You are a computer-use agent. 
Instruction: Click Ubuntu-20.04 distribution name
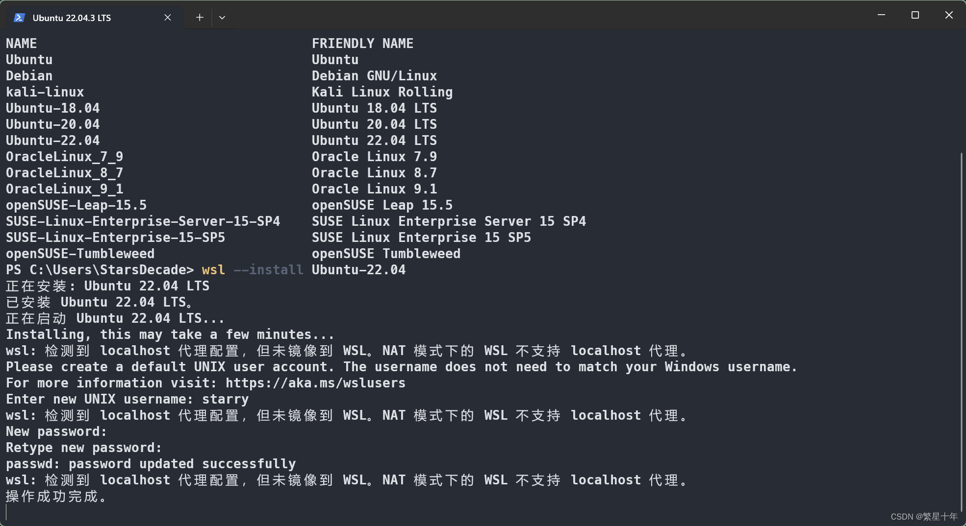coord(53,124)
